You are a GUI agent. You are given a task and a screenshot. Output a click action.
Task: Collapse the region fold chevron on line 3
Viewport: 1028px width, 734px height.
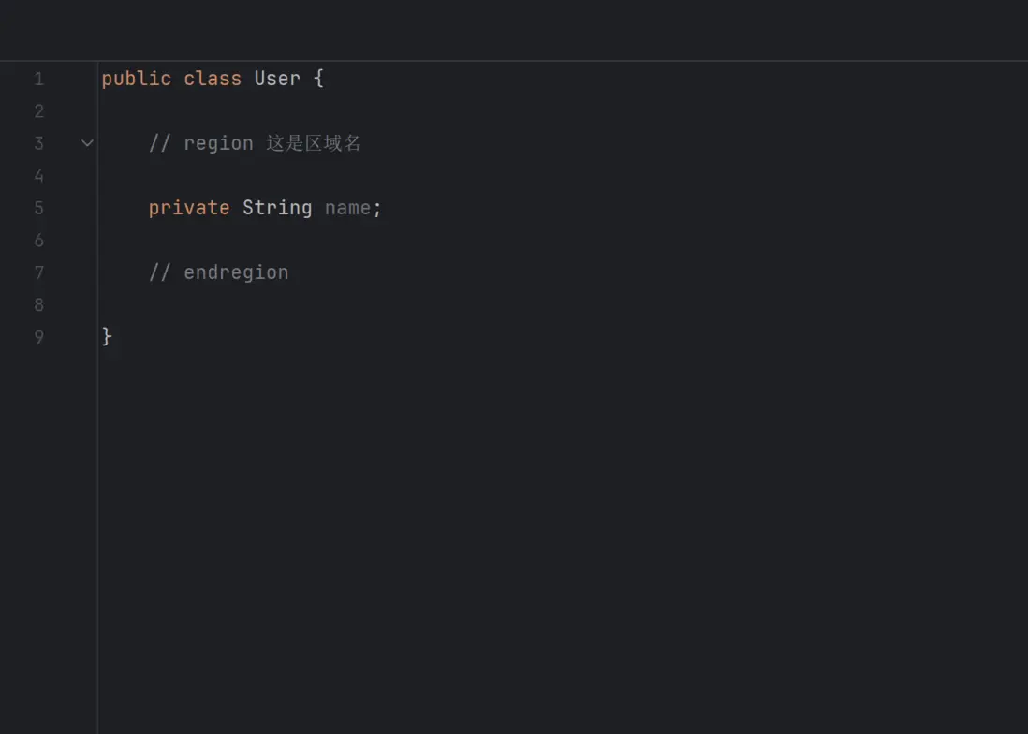point(87,143)
